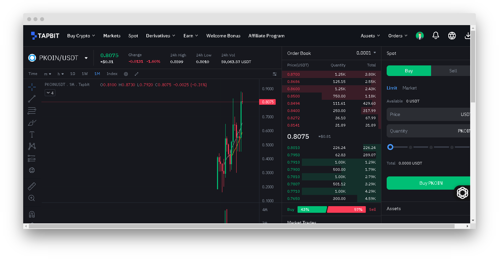Select the horizontal lines drawing tool
The image size is (499, 262).
point(32,111)
